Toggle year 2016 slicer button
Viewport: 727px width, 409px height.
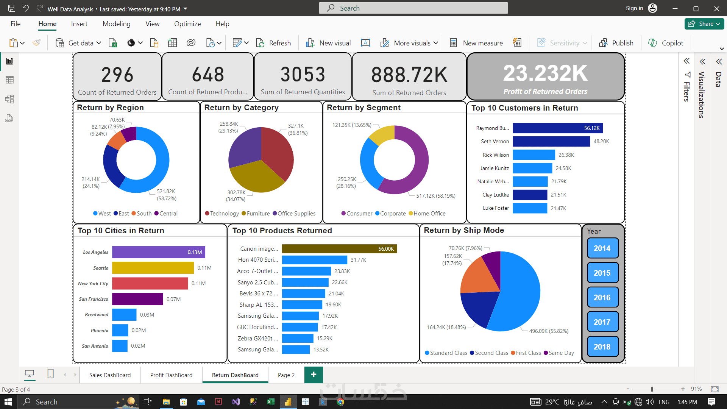(602, 298)
